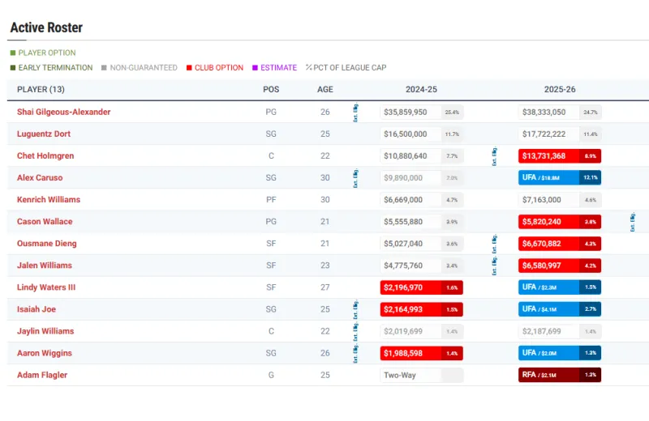
Task: Click Isaiah Joe's UFA 2025-26 cell
Action: [560, 309]
